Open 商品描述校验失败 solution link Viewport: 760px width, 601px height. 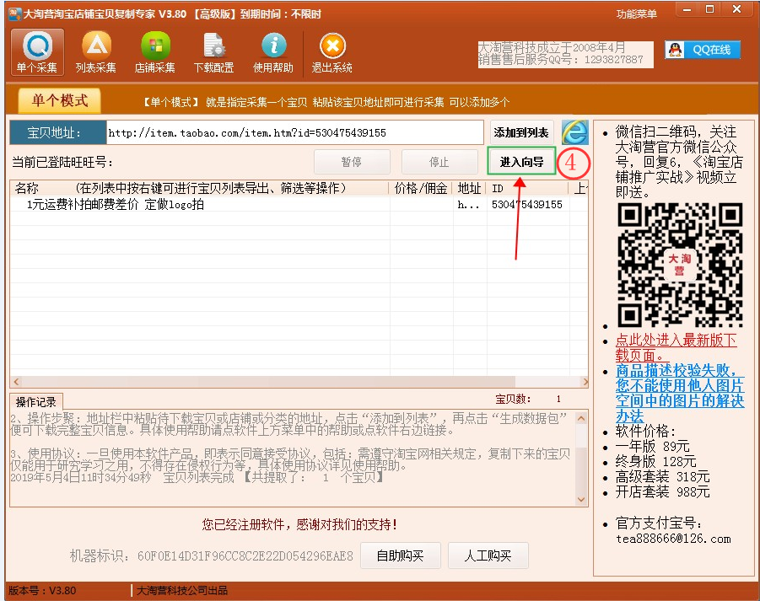click(x=680, y=394)
